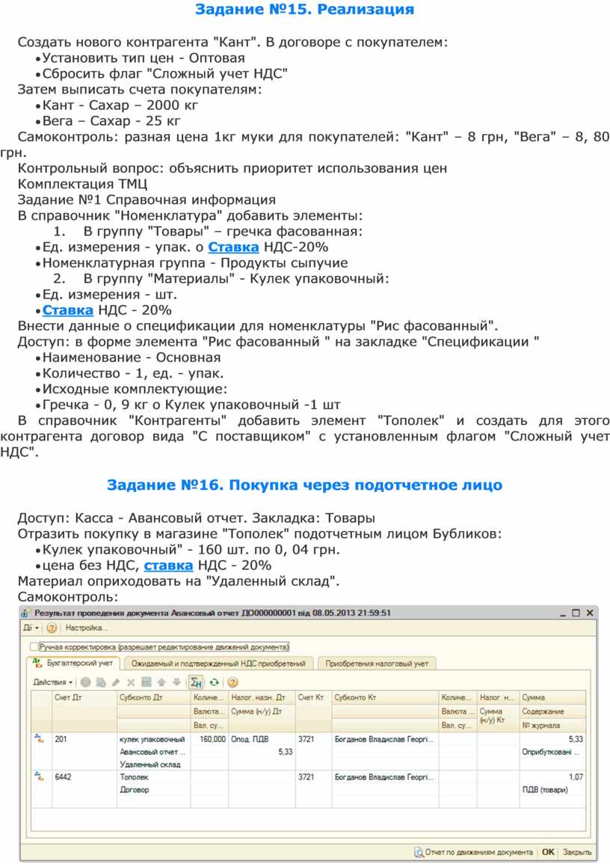This screenshot has height=864, width=610.
Task: Click the кулек упаковочный cell
Action: (153, 739)
